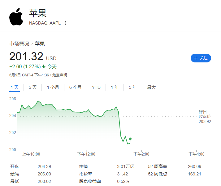Click the NASDAQ: AAPL ticker text
Viewport: 221px width, 186px height.
tap(45, 23)
